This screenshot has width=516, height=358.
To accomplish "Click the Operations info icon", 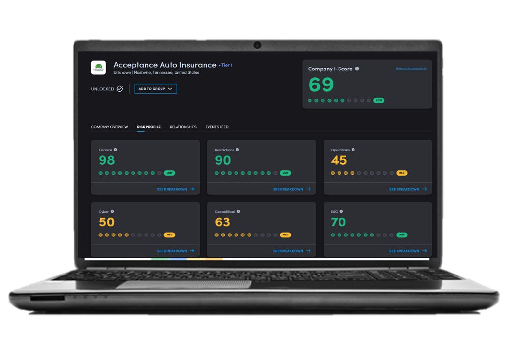I will tap(354, 150).
